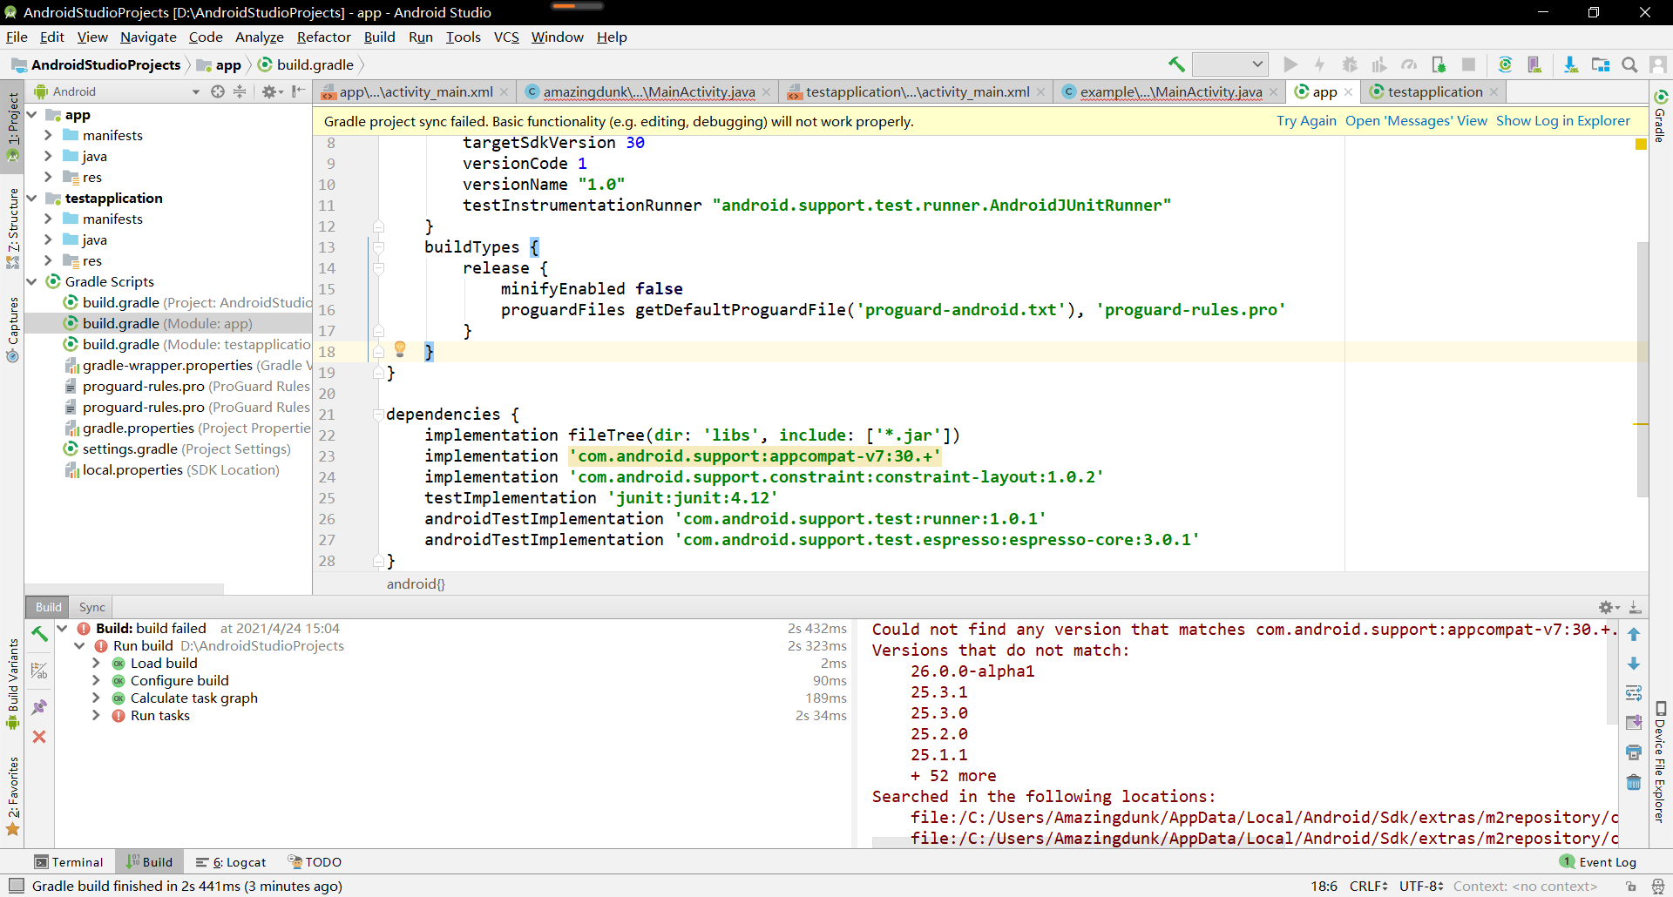Click Open 'Messages' View link

click(1416, 121)
